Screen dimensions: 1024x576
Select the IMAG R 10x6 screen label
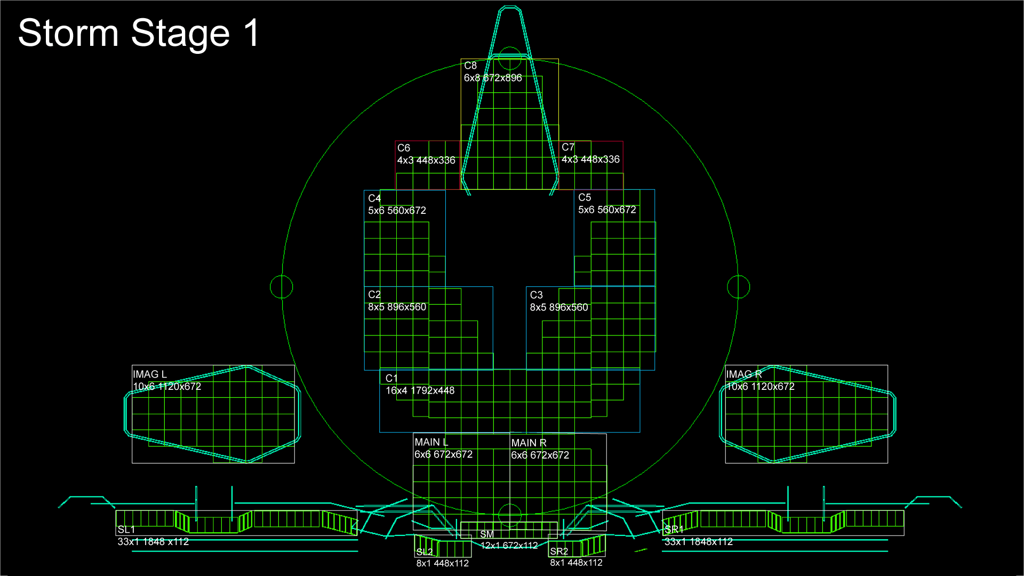pyautogui.click(x=759, y=380)
